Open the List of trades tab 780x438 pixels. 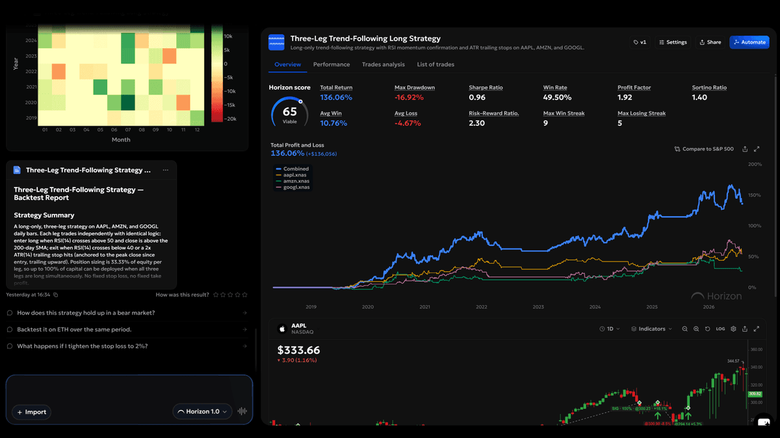(x=435, y=64)
